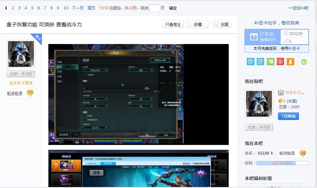Open the 补签卡 link in sign-in box
The image size is (317, 188).
click(294, 49)
